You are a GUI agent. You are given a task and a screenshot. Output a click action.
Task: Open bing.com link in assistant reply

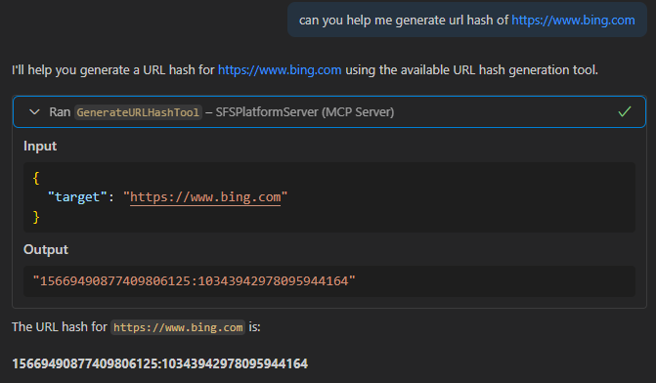coord(280,69)
